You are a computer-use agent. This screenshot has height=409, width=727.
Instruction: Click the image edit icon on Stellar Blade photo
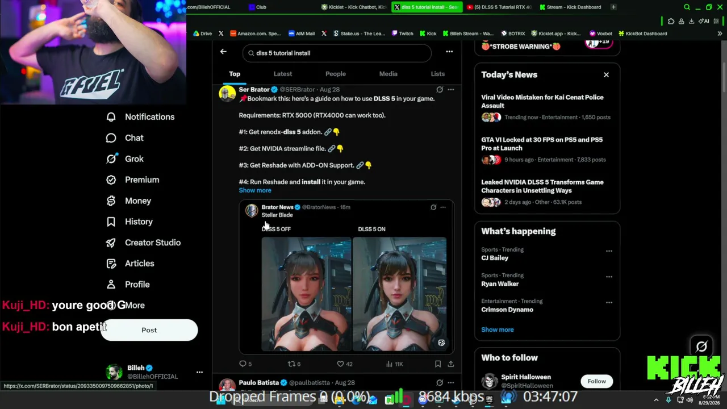pos(441,343)
